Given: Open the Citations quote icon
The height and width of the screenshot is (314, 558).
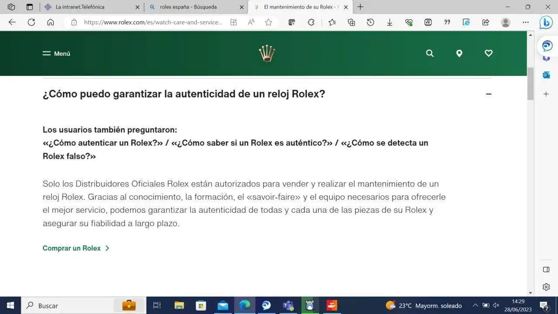Looking at the screenshot, I should click(447, 22).
